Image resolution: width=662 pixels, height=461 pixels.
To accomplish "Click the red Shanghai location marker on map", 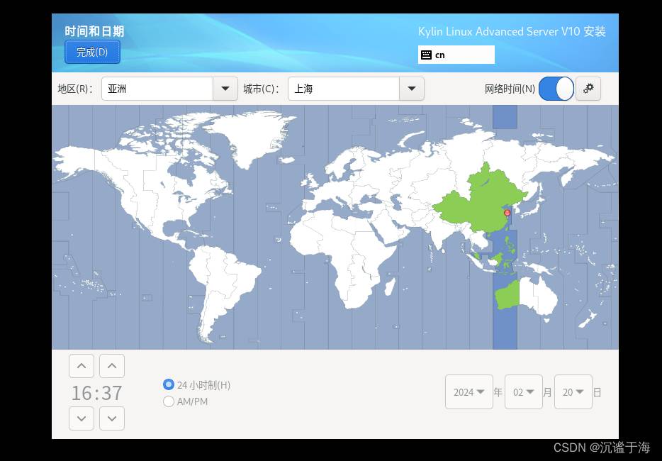I will 507,213.
